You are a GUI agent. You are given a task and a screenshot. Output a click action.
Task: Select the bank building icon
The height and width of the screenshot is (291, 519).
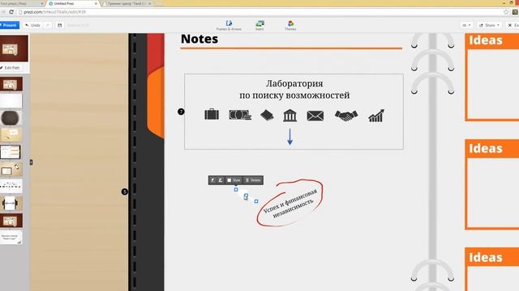point(290,116)
